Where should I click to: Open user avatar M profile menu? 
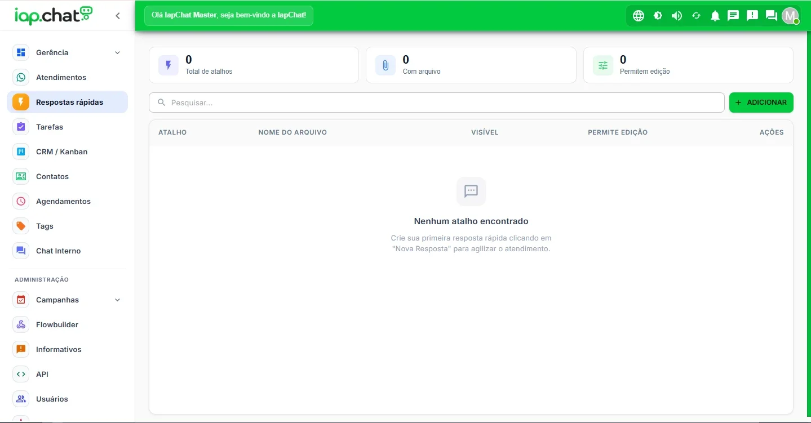tap(790, 16)
